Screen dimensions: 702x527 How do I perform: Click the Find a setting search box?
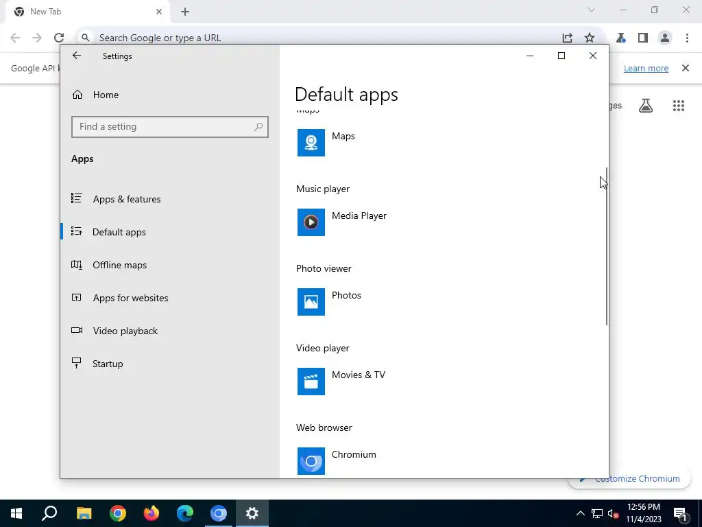coord(170,127)
